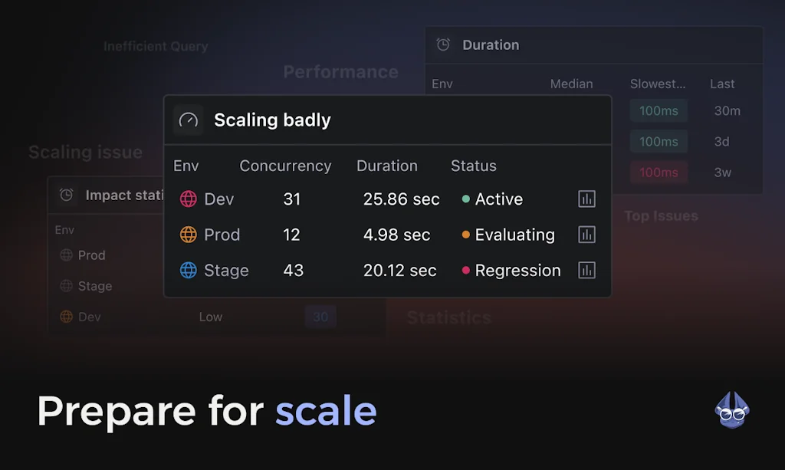Screen dimensions: 785x470
Task: Switch to the Performance tab
Action: pyautogui.click(x=341, y=71)
